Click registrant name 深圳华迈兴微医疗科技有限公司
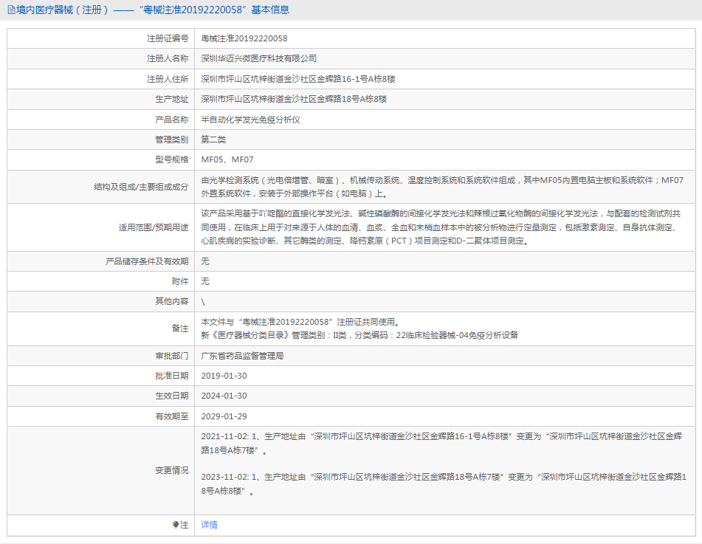This screenshot has width=702, height=544. point(259,58)
